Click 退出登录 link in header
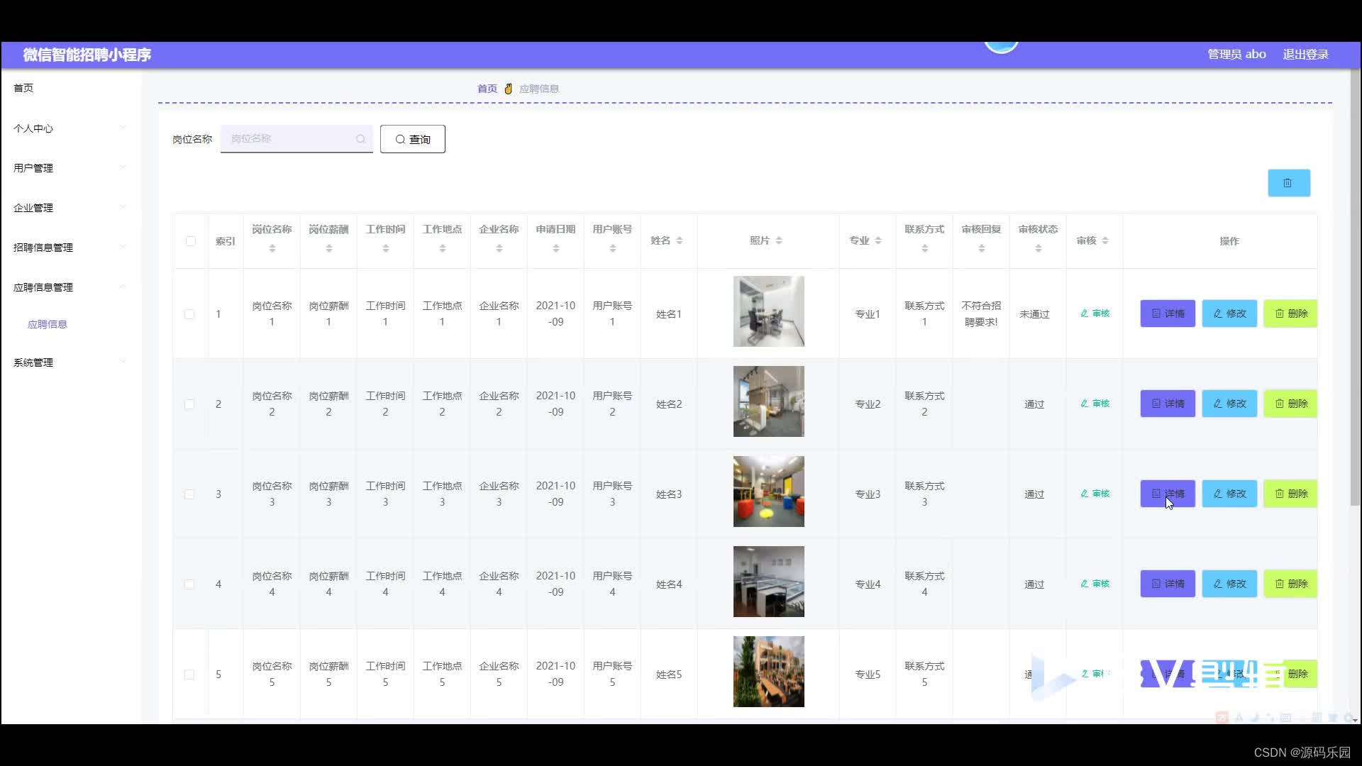The height and width of the screenshot is (766, 1362). coord(1305,55)
